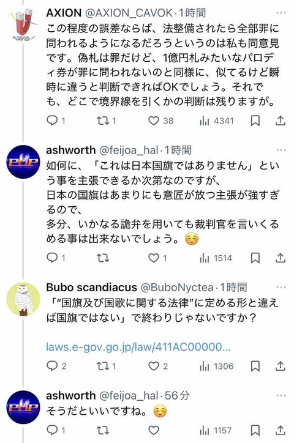
Task: Retweet ashworth's 日本国旗 tweet
Action: click(x=103, y=258)
